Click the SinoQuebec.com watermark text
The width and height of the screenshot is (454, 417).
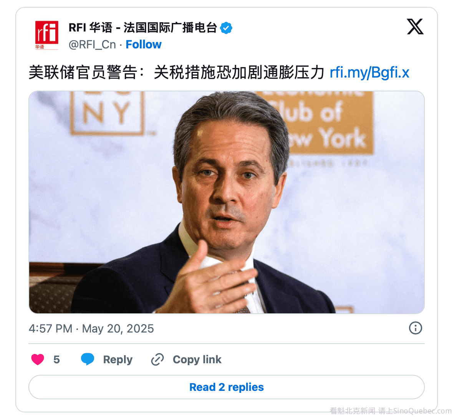[391, 411]
